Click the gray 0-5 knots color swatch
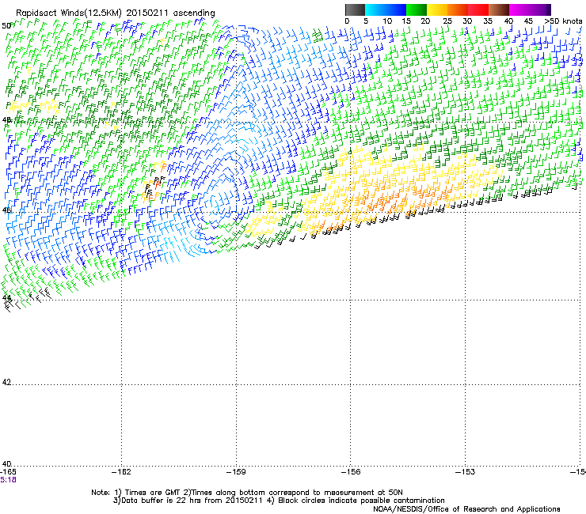This screenshot has height=514, width=586. [355, 9]
